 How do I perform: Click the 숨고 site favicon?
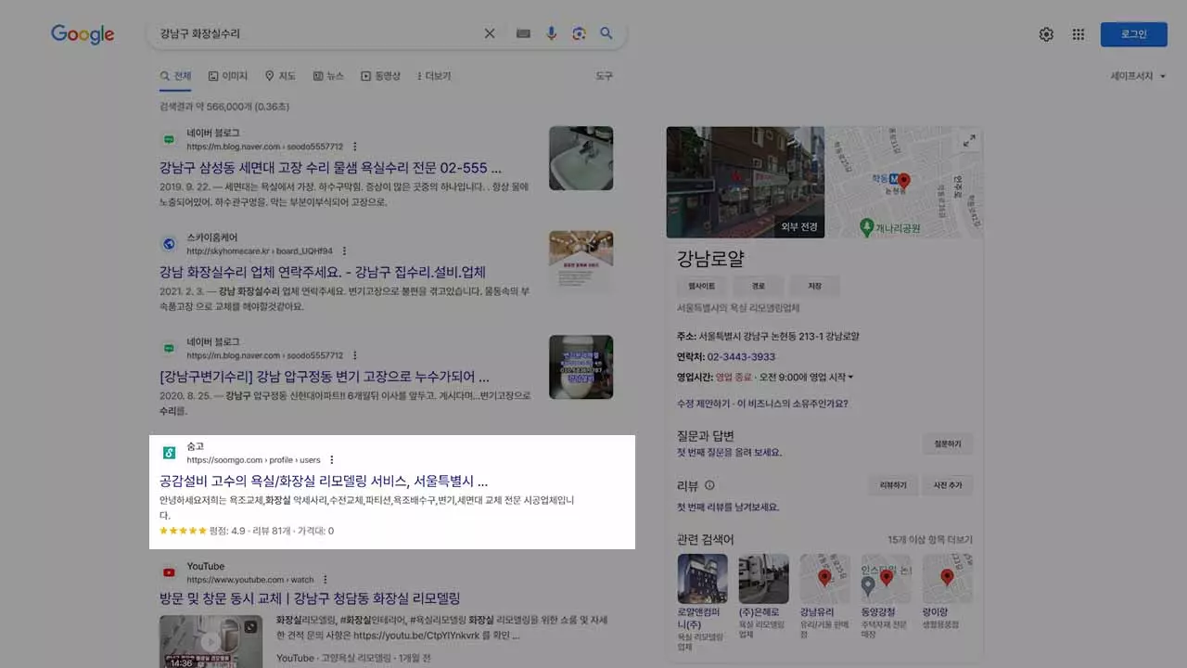tap(169, 453)
